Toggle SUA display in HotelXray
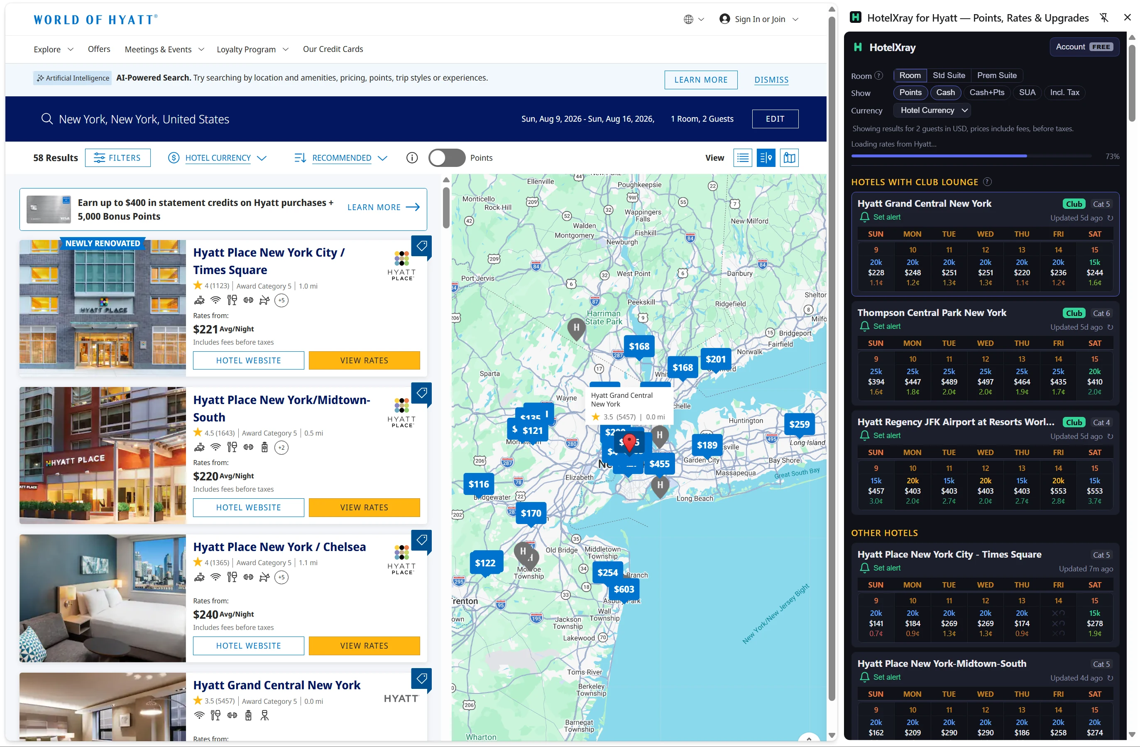 (x=1027, y=93)
